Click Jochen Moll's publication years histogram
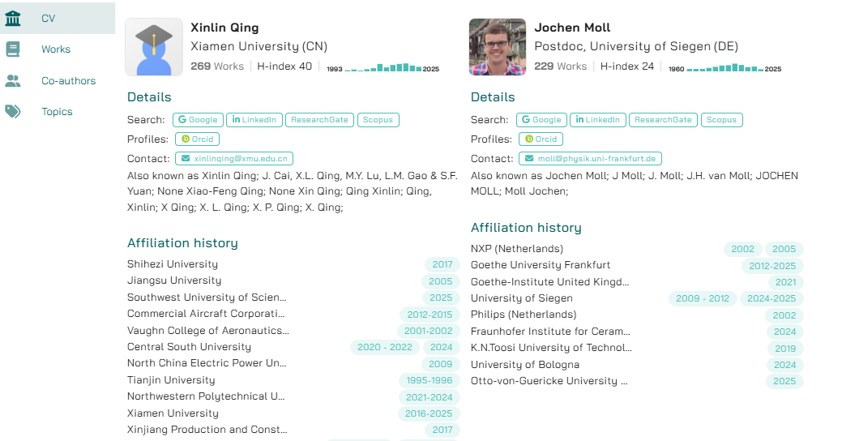 pyautogui.click(x=724, y=68)
